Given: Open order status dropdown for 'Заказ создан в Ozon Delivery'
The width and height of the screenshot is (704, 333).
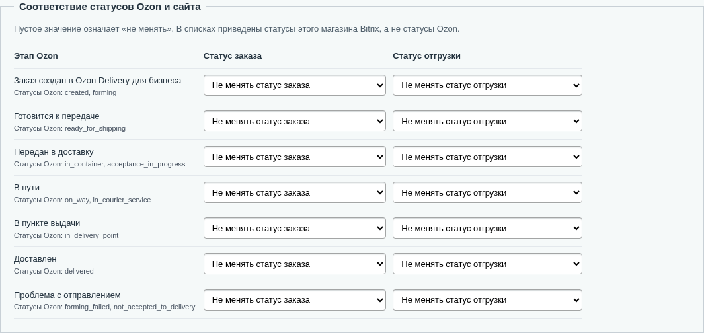Looking at the screenshot, I should pyautogui.click(x=295, y=85).
